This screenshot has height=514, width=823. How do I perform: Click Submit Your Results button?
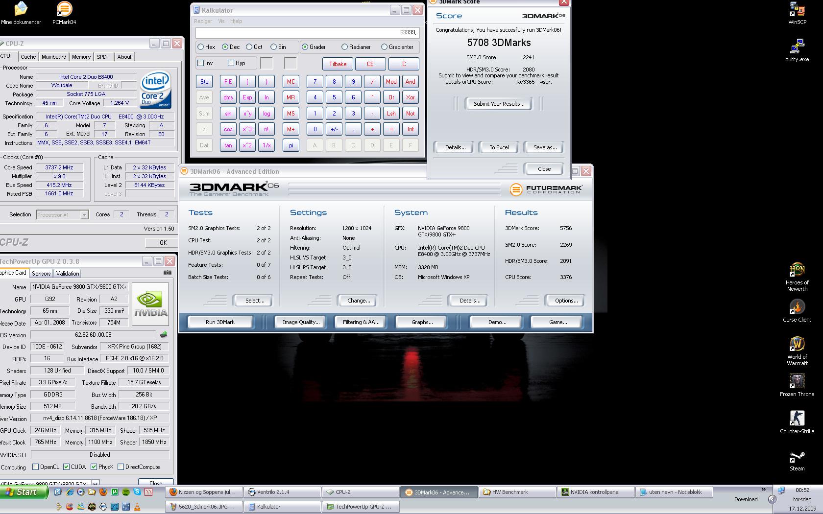(x=499, y=104)
